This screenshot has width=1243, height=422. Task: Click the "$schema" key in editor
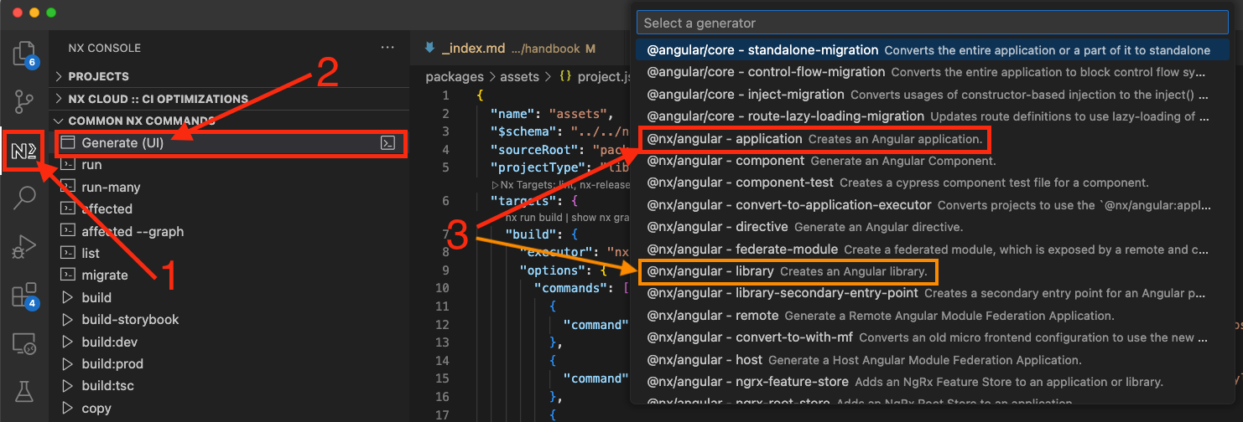525,131
